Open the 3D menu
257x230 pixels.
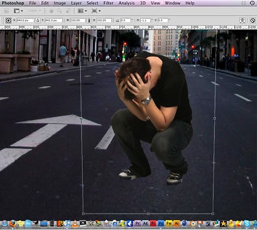point(143,3)
